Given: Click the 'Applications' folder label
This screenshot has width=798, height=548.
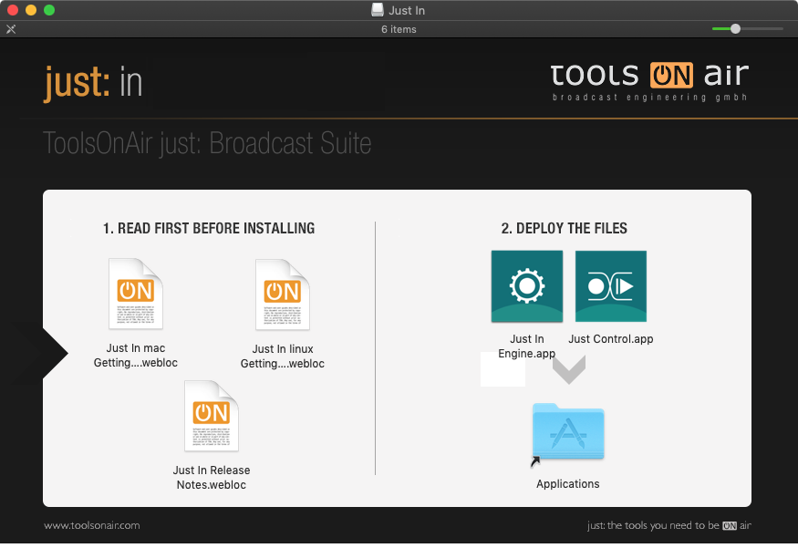Looking at the screenshot, I should click(x=568, y=484).
